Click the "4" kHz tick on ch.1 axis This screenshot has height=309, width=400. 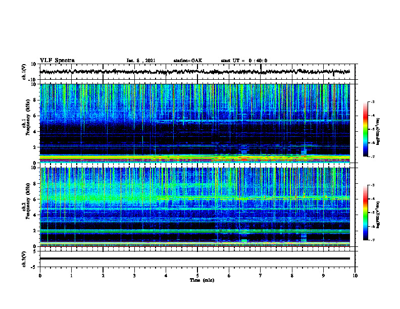tap(35, 132)
